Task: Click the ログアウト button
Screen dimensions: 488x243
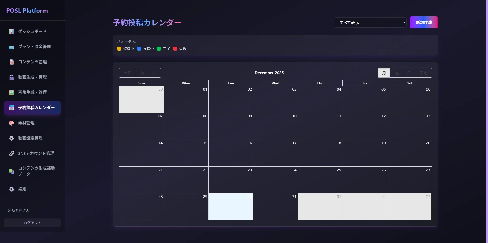Action: pos(32,223)
